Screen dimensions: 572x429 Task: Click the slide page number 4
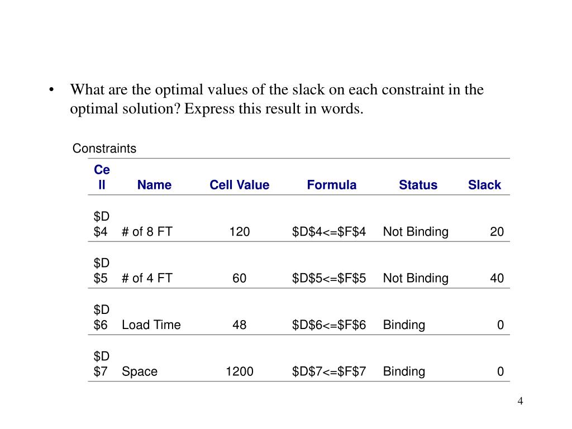pyautogui.click(x=520, y=401)
